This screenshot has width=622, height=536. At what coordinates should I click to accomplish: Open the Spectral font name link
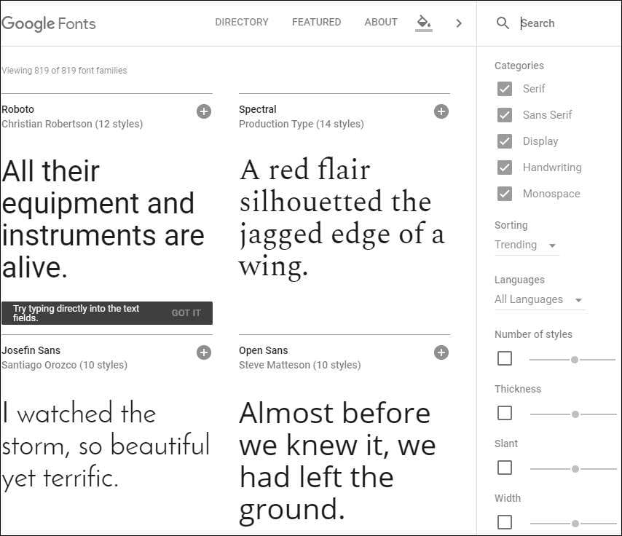[257, 109]
